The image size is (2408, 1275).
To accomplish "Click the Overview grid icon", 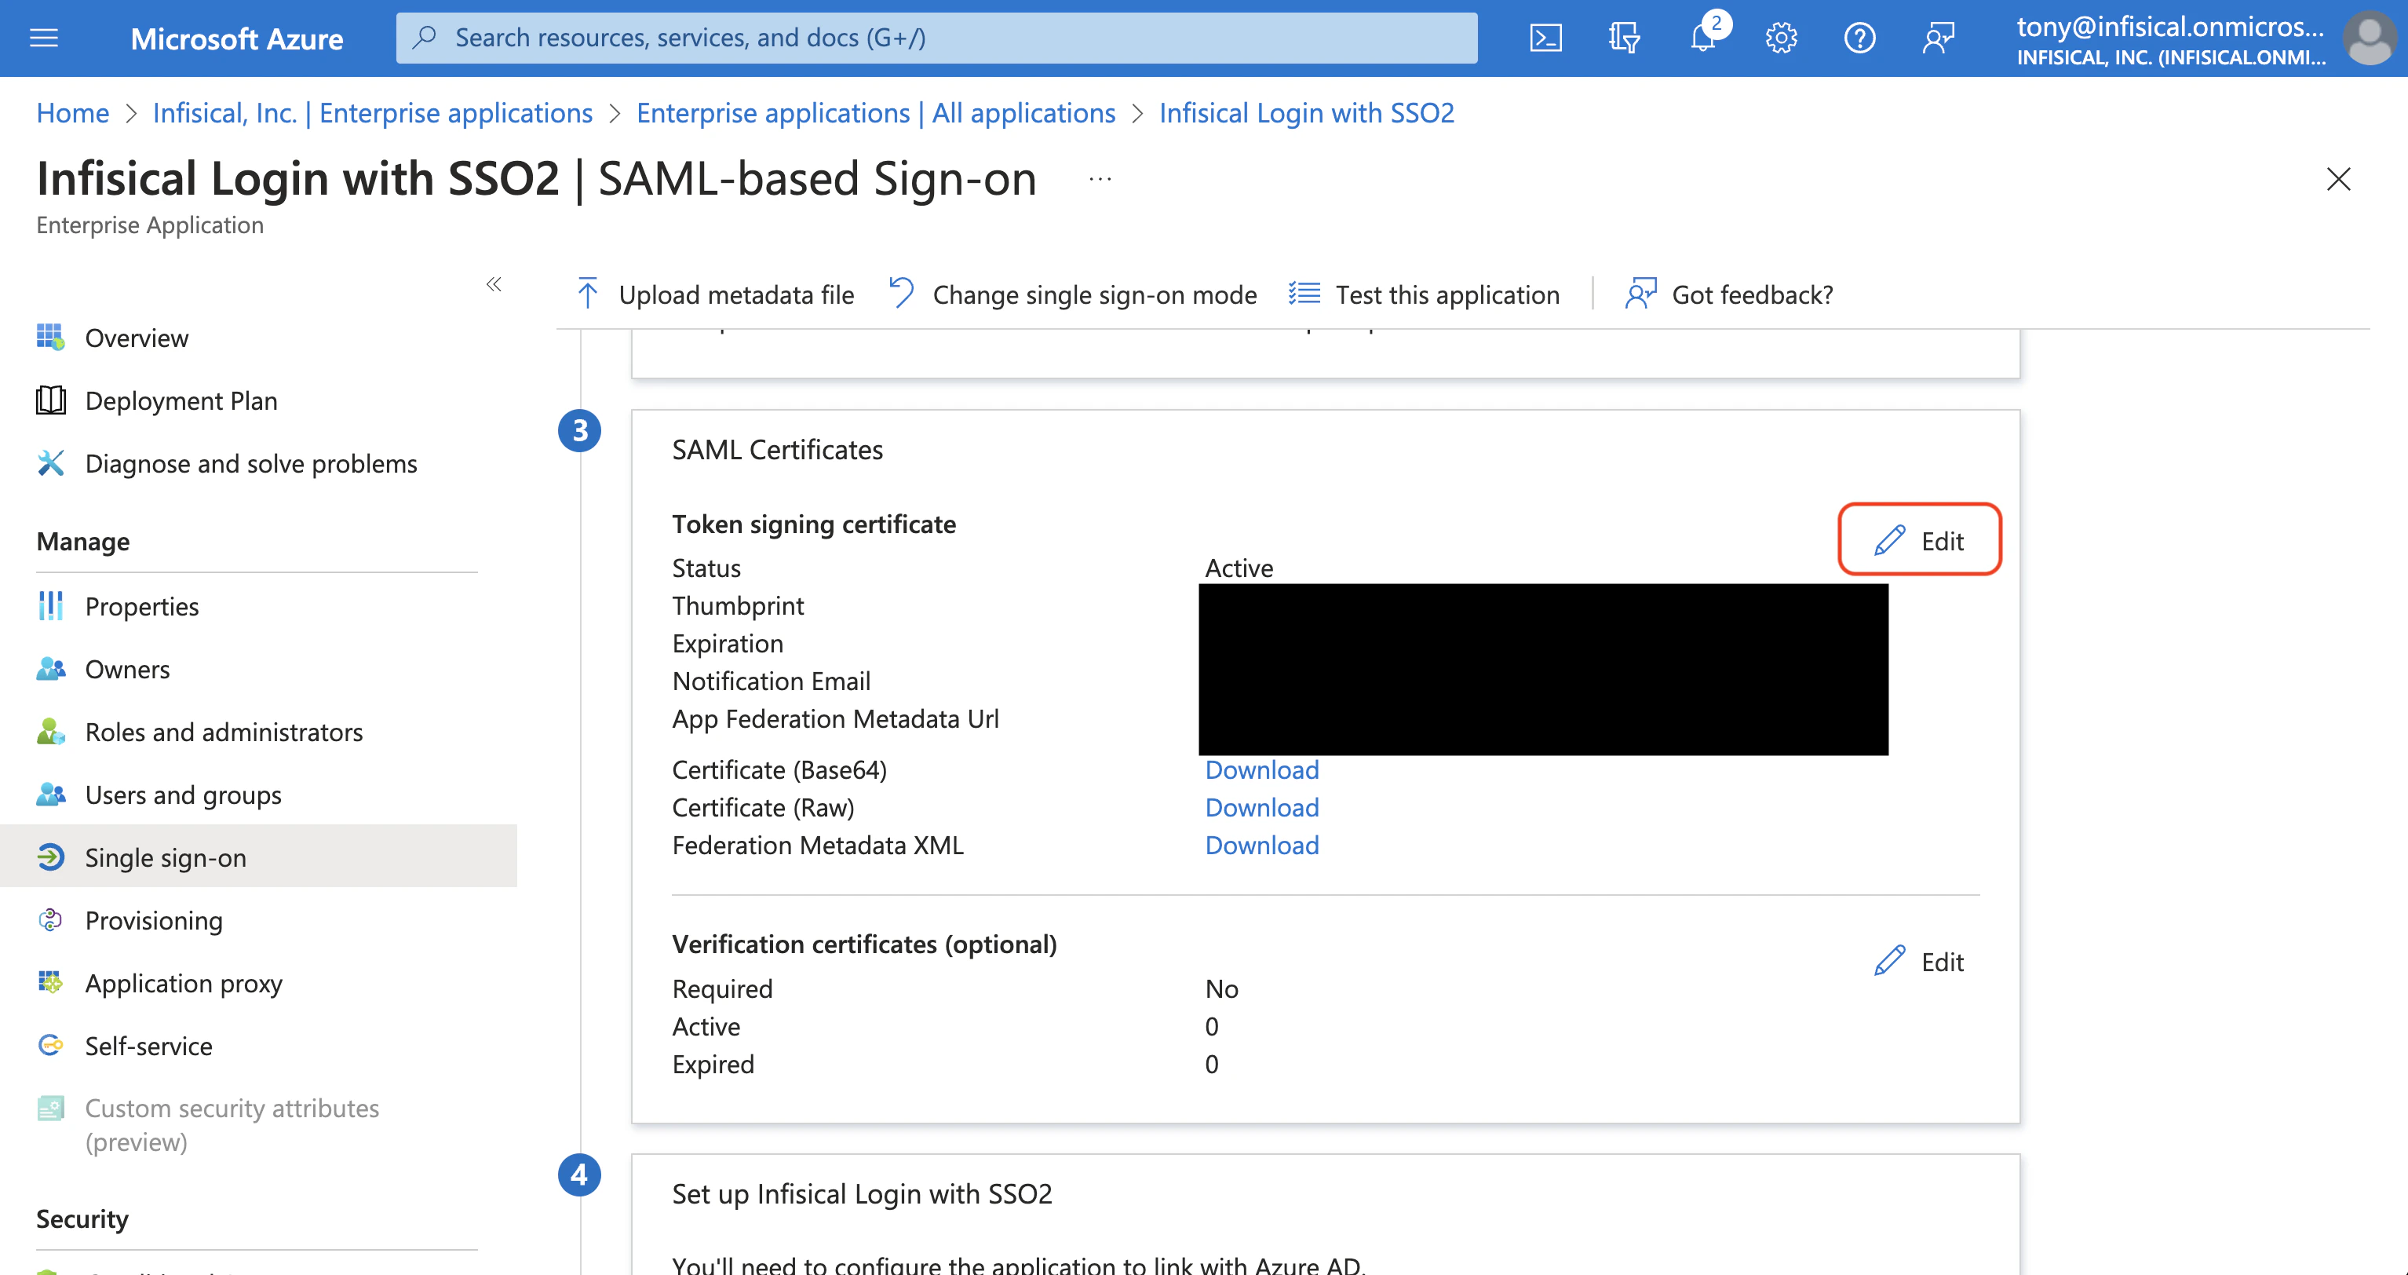I will tap(50, 337).
